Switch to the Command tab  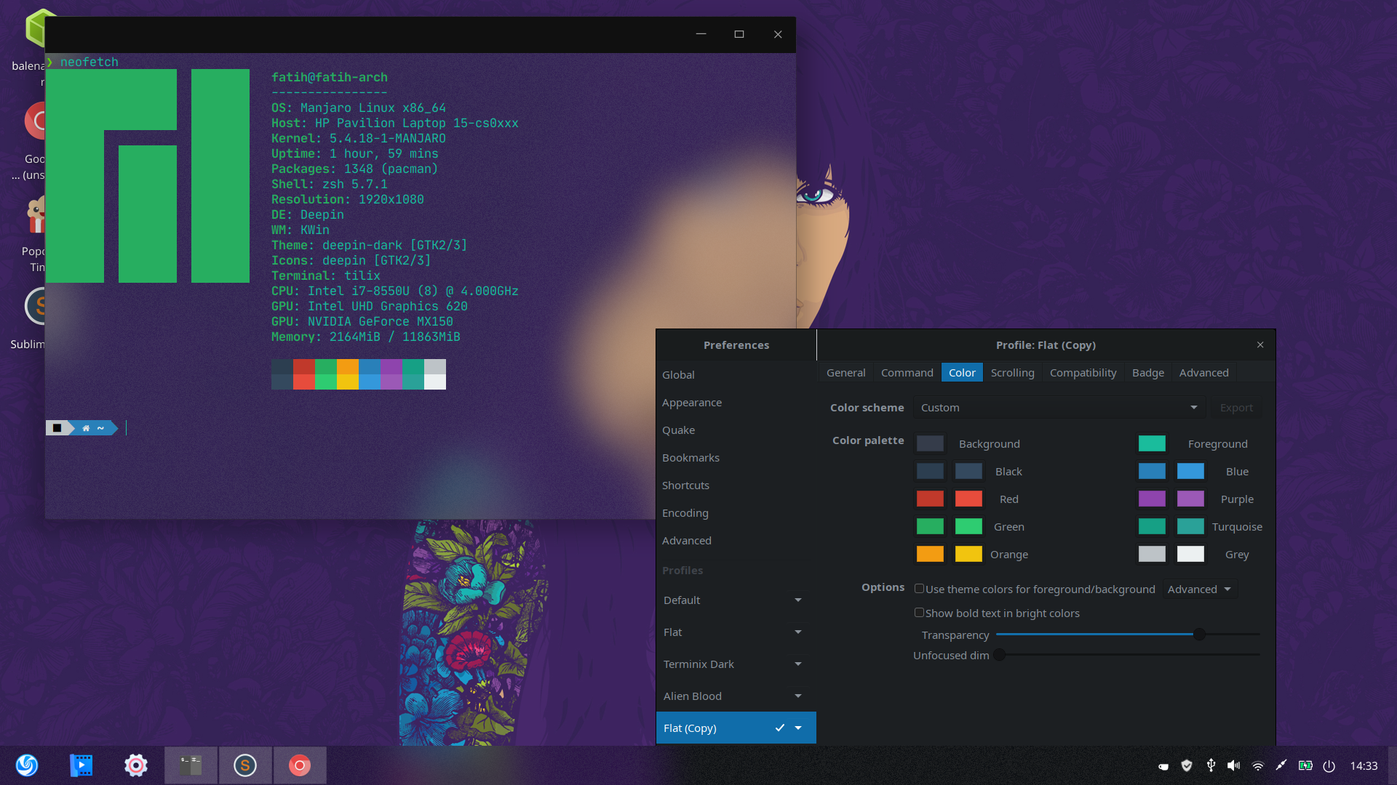[907, 372]
